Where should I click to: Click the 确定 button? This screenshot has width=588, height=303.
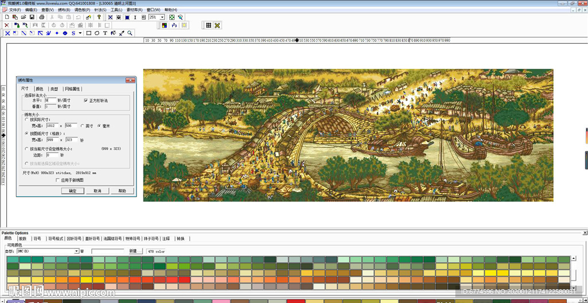[72, 191]
